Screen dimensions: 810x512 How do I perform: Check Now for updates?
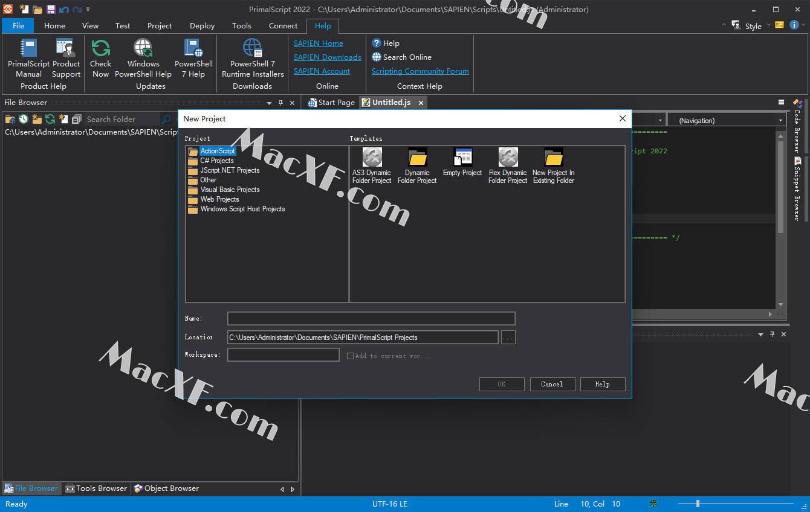[100, 59]
